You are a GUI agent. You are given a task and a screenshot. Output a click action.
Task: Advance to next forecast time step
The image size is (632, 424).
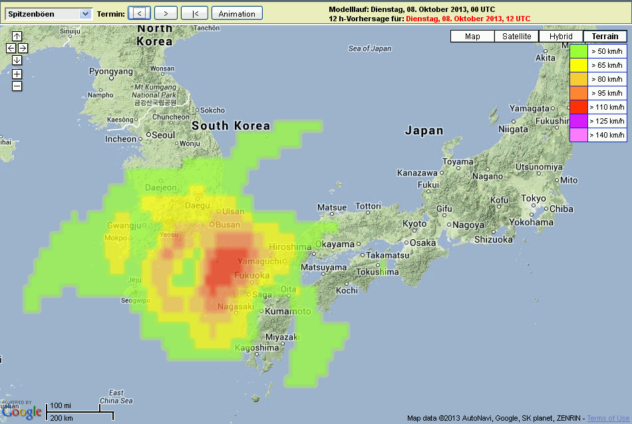[x=166, y=13]
